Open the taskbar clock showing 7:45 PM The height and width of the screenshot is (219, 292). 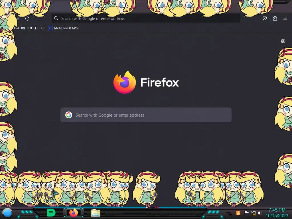tap(277, 213)
